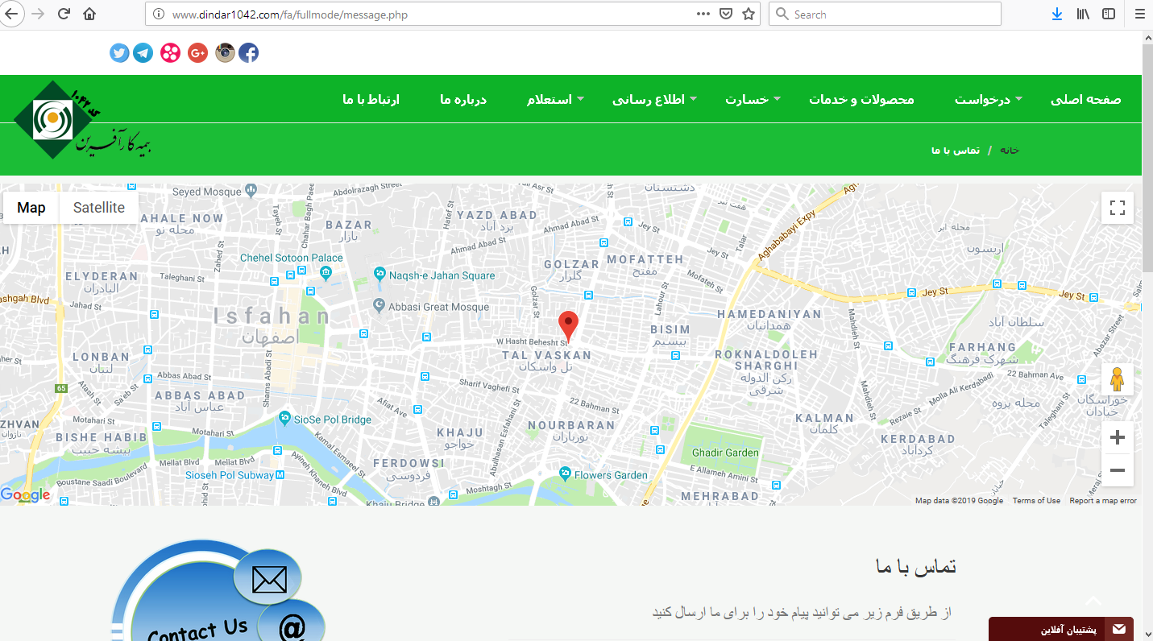The image size is (1153, 641).
Task: Go back with browser back arrow
Action: [10, 14]
